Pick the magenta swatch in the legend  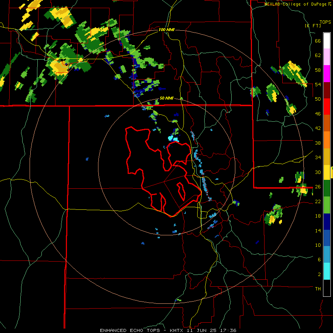(327, 74)
